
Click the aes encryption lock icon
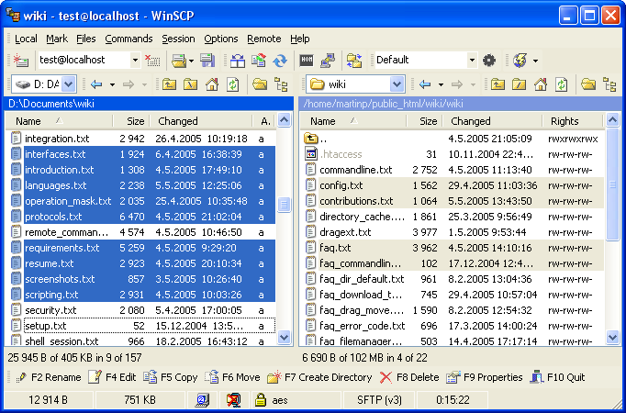pos(261,400)
